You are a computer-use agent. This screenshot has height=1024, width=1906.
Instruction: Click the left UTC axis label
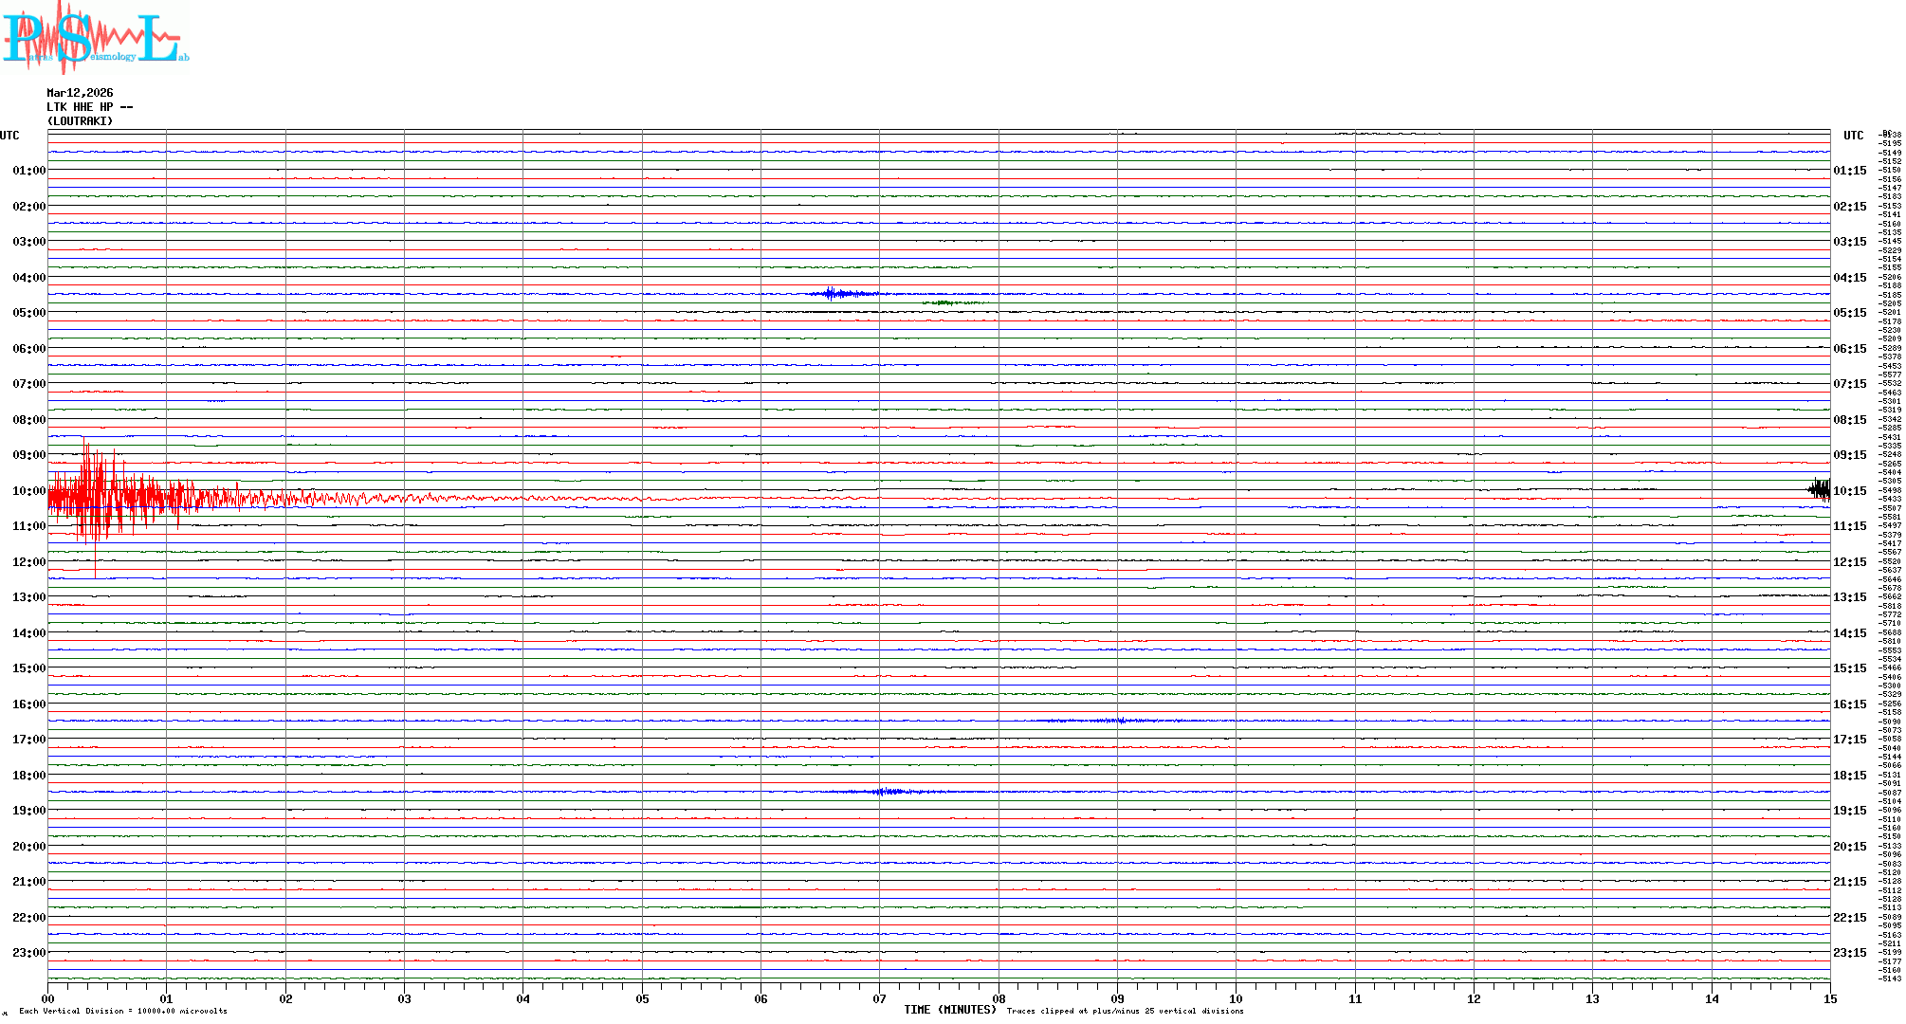point(9,136)
